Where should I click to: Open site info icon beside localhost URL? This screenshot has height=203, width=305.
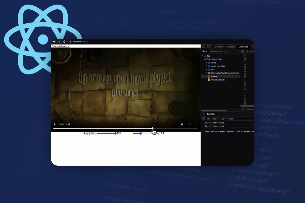(x=70, y=42)
